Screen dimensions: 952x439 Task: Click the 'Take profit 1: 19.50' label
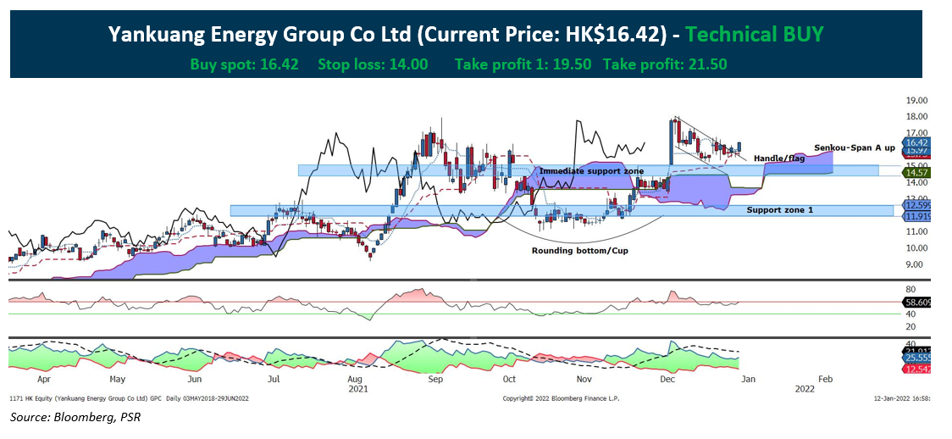coord(523,64)
